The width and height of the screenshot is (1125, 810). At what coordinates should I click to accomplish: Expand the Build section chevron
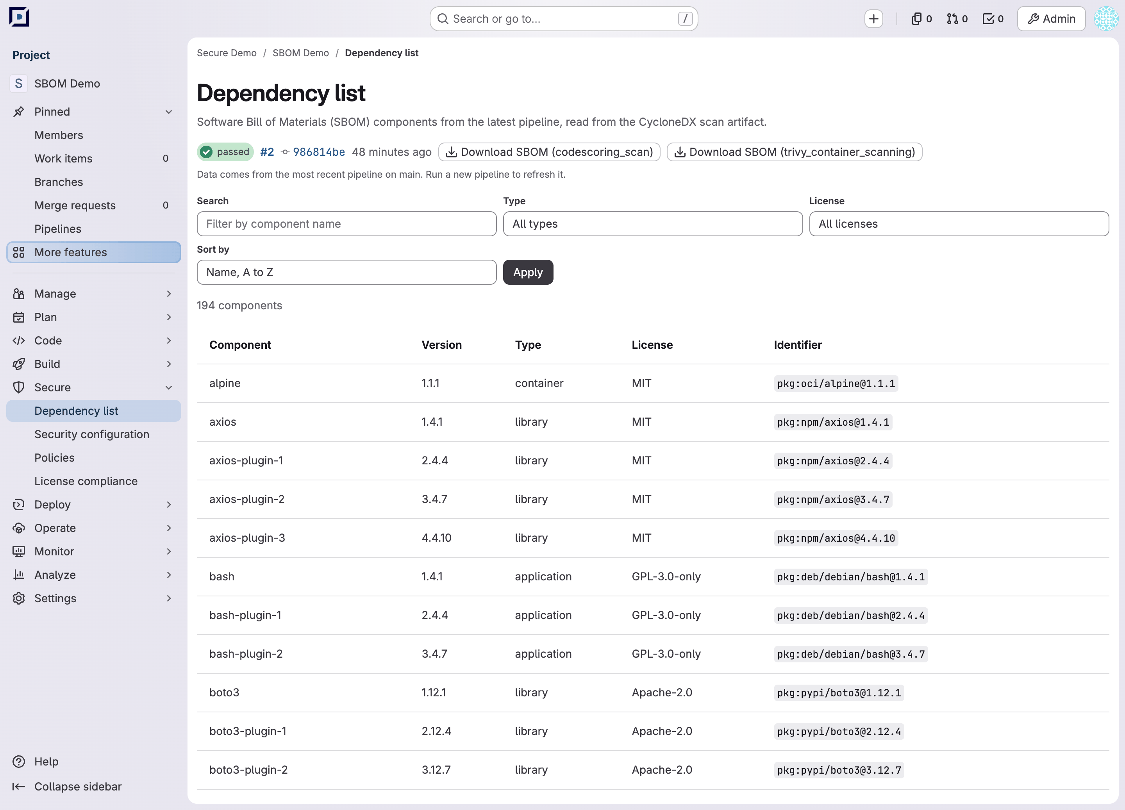[x=169, y=364]
